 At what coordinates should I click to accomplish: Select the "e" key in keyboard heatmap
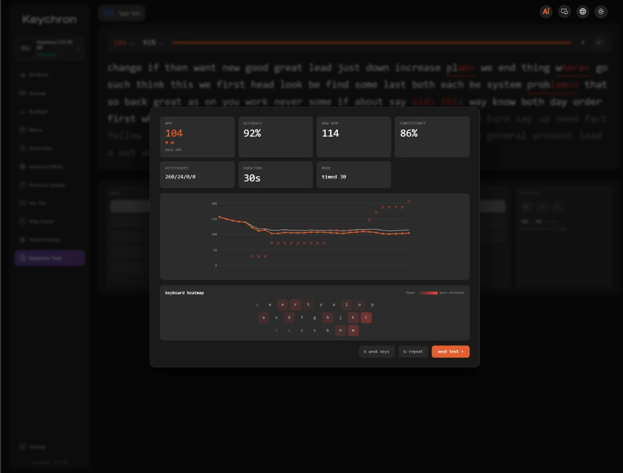283,305
